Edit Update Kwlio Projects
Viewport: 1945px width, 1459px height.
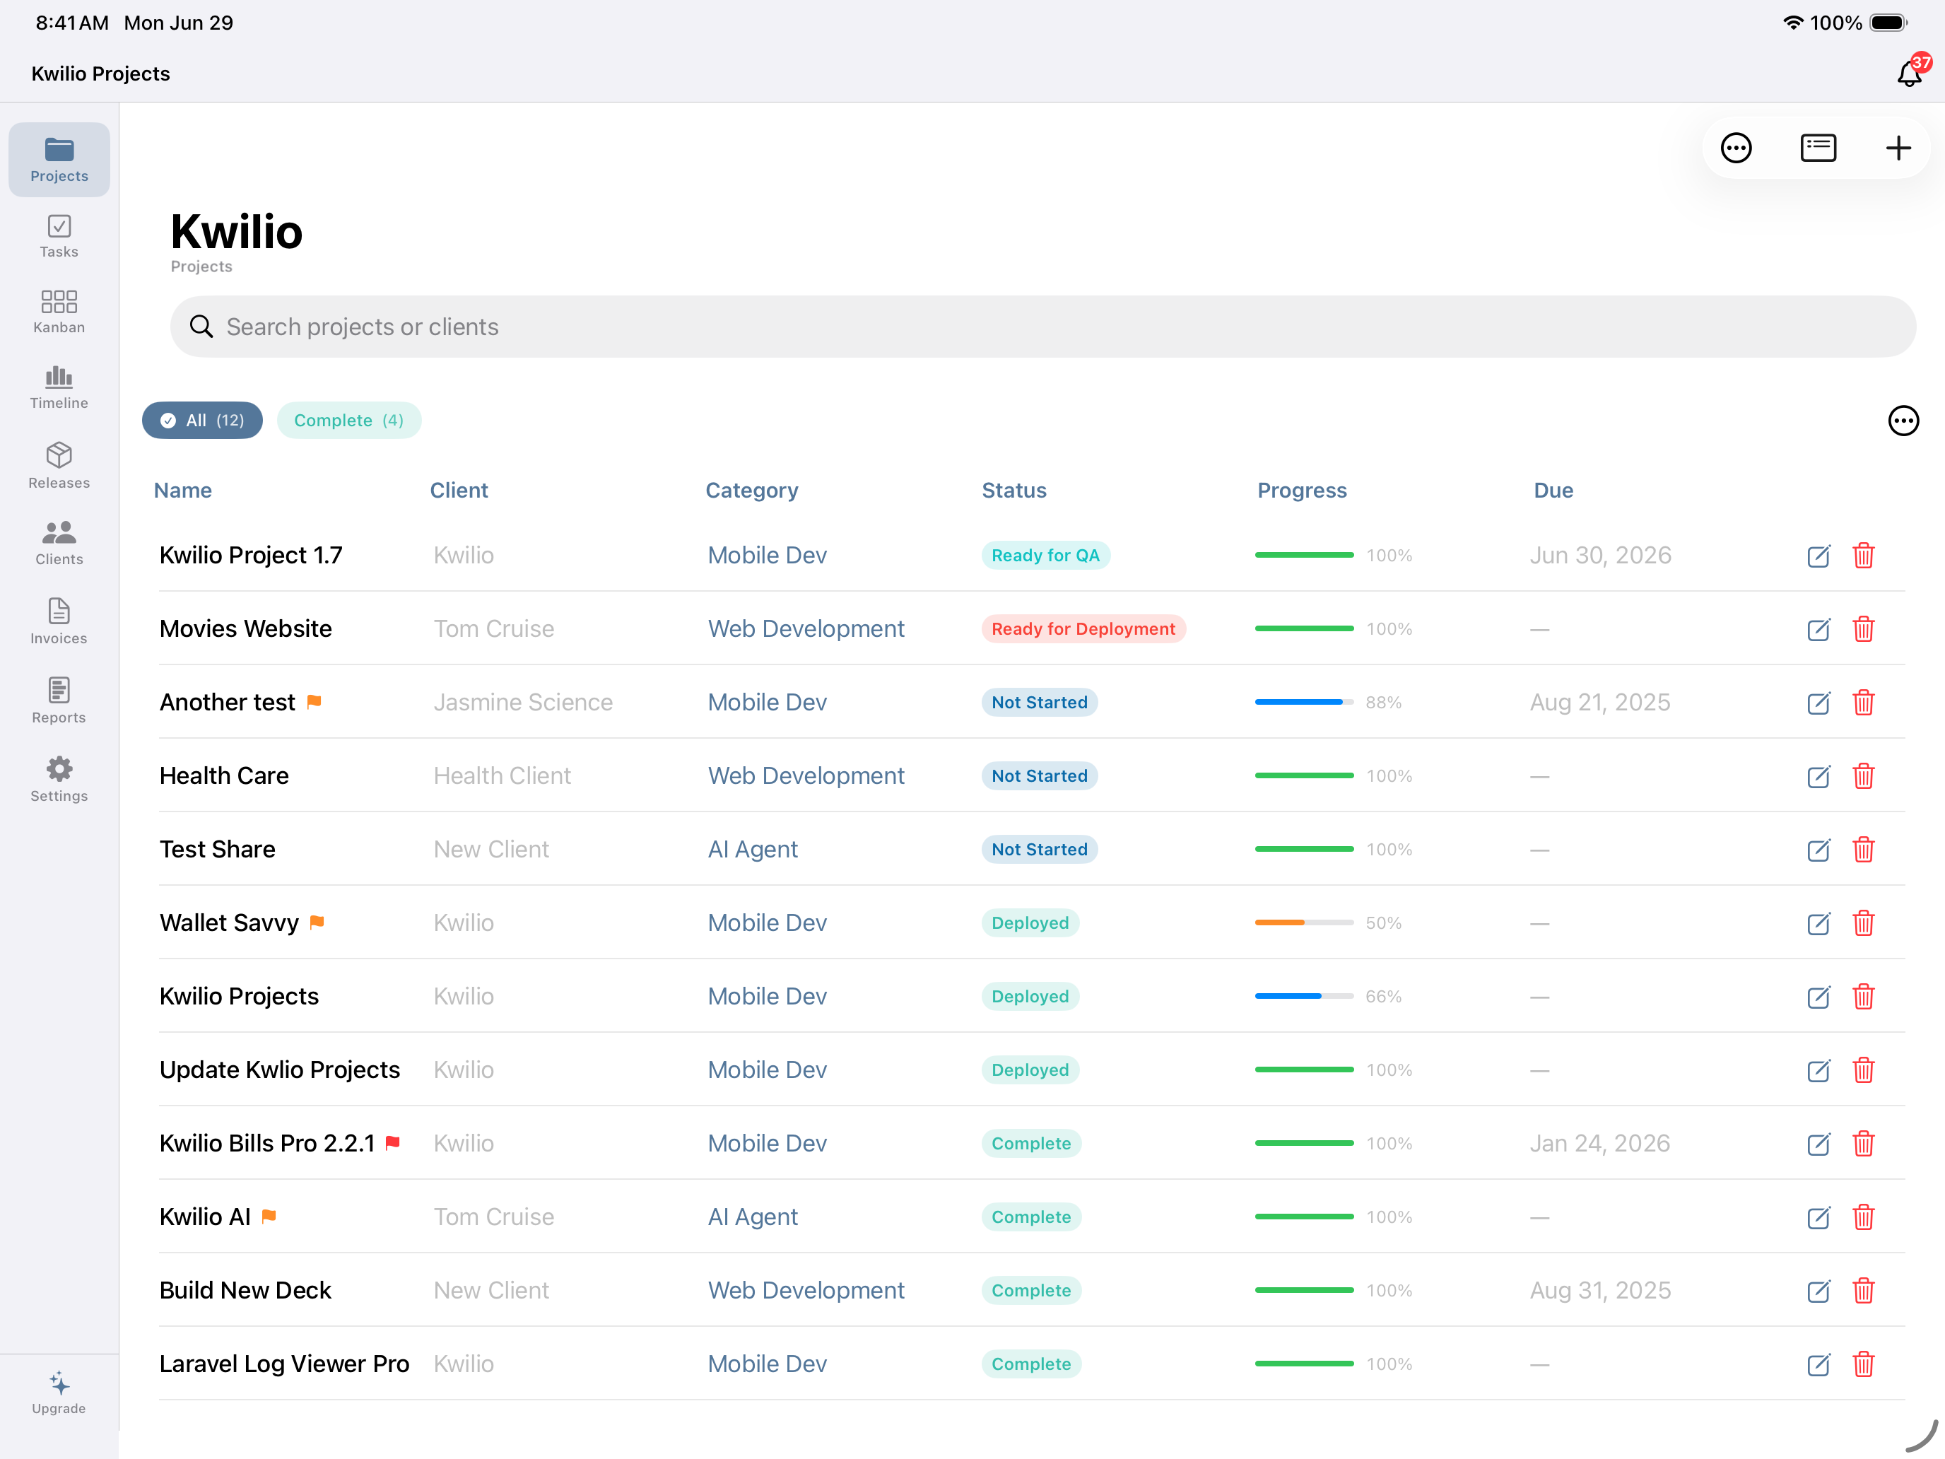(x=1818, y=1070)
